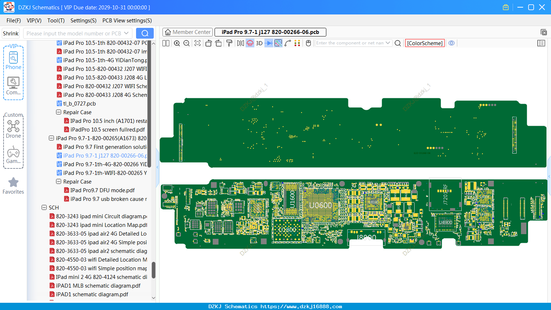Screen dimensions: 551x310
Task: Toggle the right side panel
Action: tap(541, 43)
